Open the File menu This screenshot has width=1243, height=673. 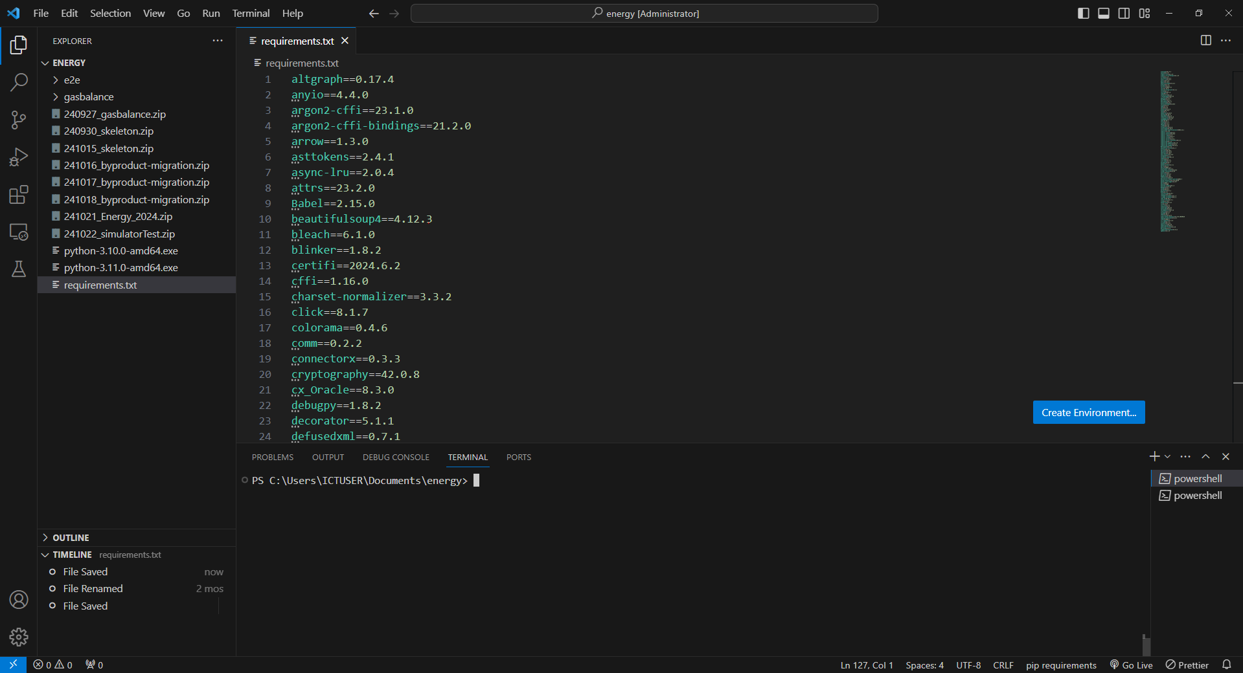pyautogui.click(x=41, y=13)
